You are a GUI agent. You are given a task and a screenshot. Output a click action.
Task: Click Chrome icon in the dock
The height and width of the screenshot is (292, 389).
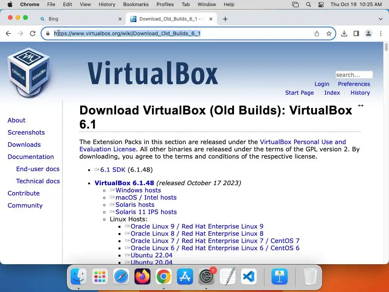[163, 276]
